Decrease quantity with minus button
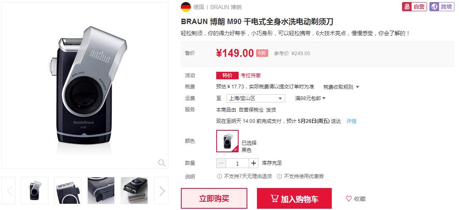459x210 pixels. pyautogui.click(x=221, y=163)
